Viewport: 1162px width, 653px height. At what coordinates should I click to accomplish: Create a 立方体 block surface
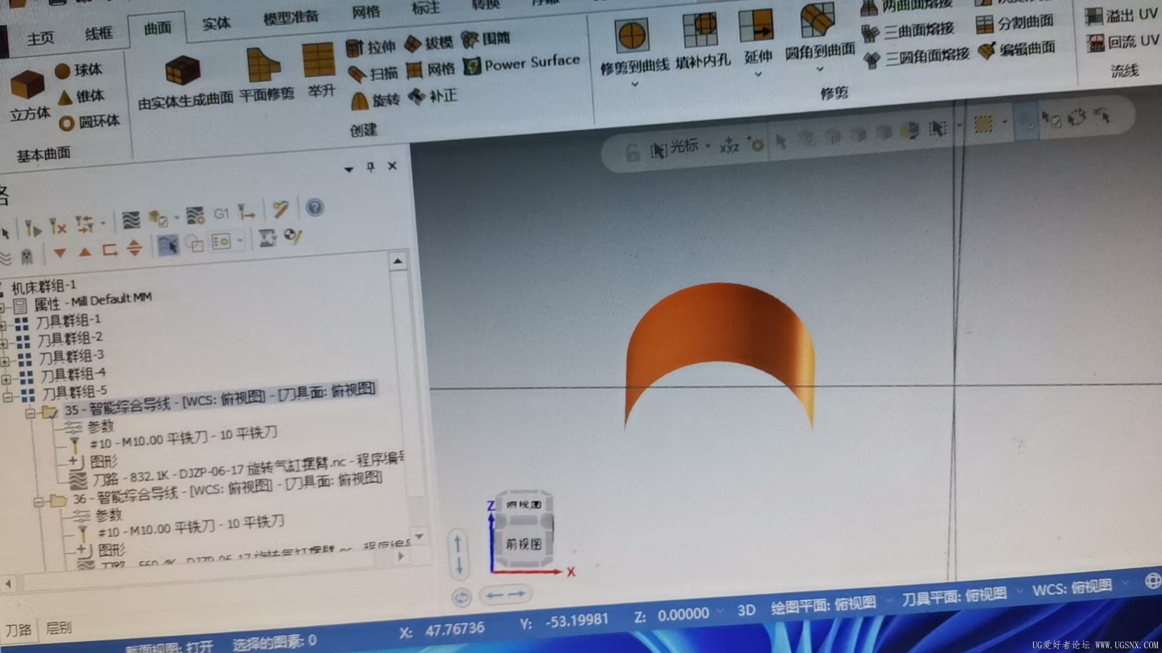[28, 94]
